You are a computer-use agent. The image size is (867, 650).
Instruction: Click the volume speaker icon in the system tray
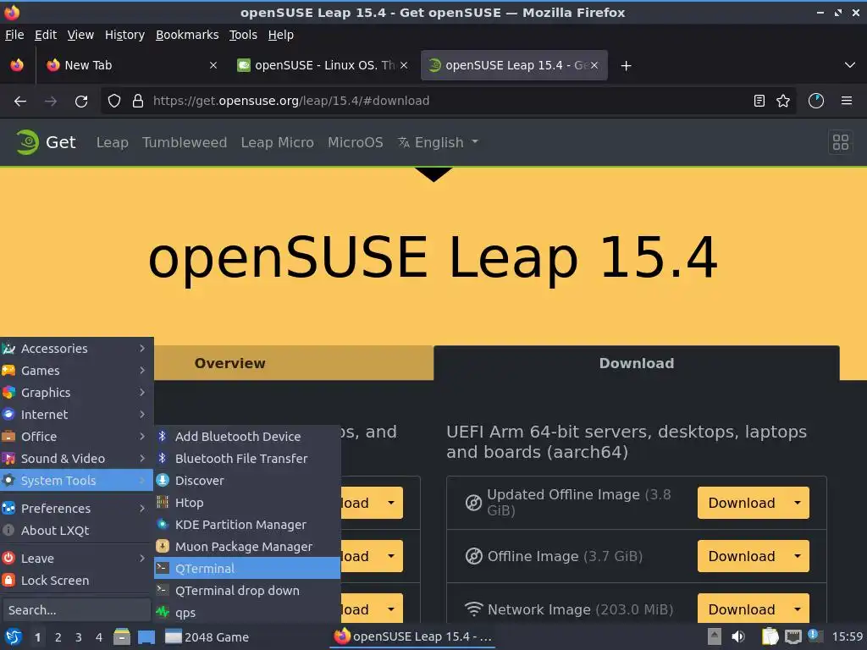738,636
